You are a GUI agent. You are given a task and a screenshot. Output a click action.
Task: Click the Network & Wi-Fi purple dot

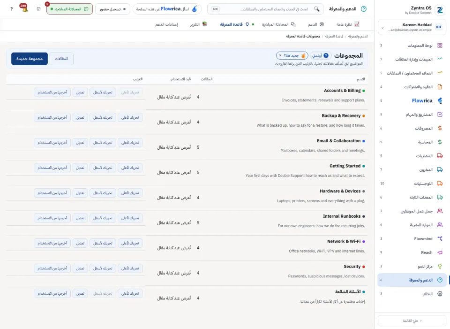[364, 242]
